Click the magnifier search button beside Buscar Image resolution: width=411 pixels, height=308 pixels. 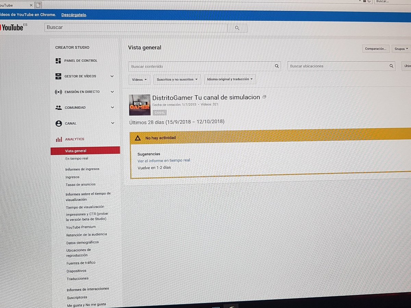(x=237, y=28)
